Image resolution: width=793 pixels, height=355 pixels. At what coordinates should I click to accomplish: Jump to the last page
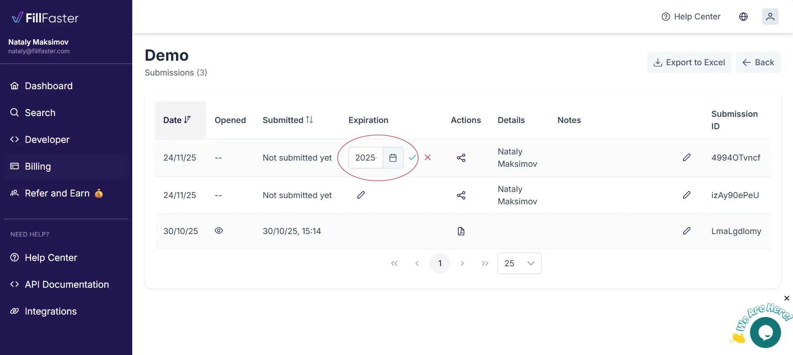pos(485,263)
